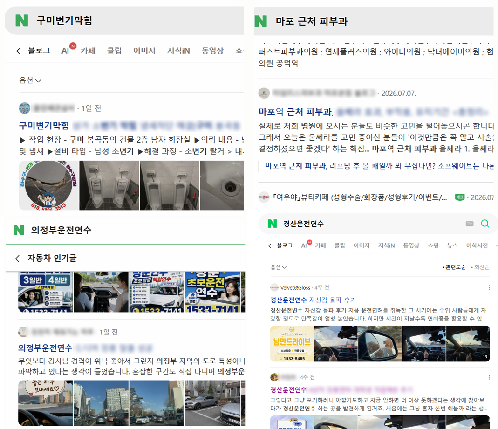498x429 pixels.
Task: Go back using chevron before 블로그 in 구미변기막힘 panel
Action: tap(19, 51)
